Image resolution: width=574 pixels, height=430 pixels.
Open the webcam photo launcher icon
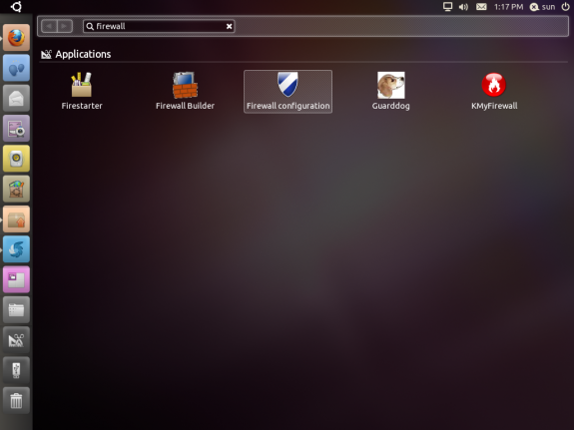point(16,128)
